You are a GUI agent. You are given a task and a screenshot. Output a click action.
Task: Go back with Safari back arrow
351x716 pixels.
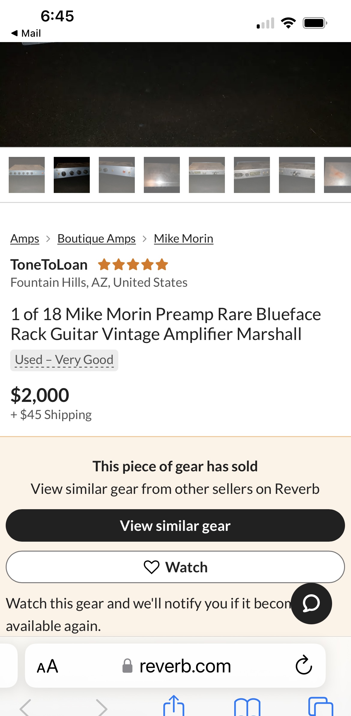(x=25, y=708)
